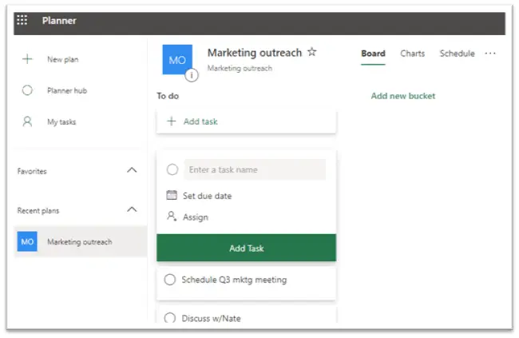This screenshot has height=338, width=519.
Task: Click the MO icon in Recent plans
Action: point(27,241)
